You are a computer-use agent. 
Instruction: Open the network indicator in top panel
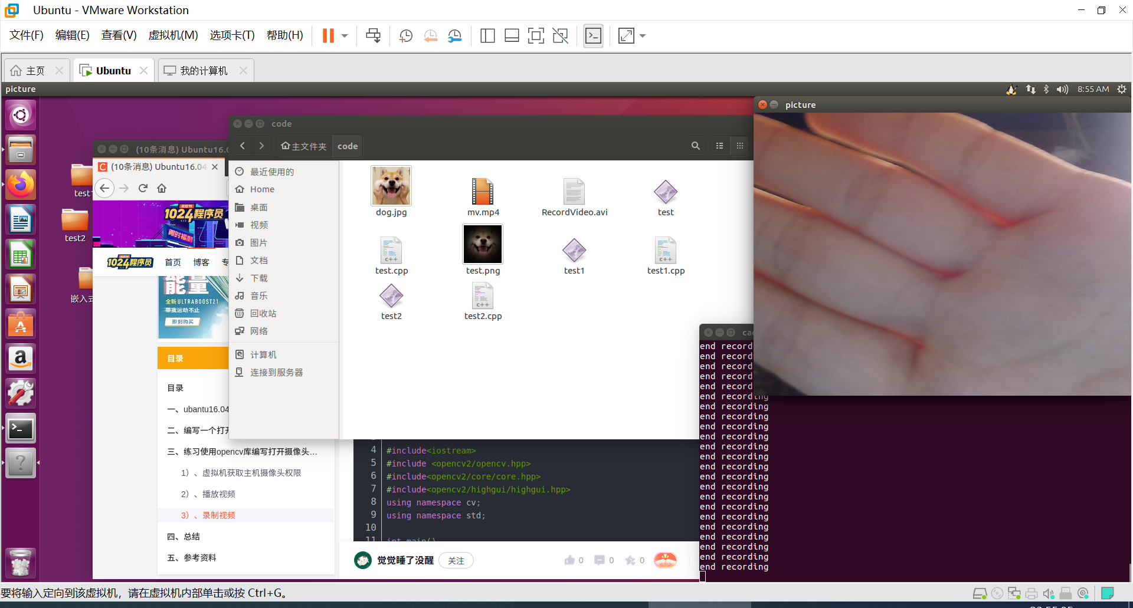[x=1030, y=89]
